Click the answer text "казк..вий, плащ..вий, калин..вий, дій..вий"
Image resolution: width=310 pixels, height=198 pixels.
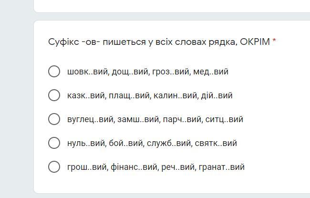(x=150, y=95)
